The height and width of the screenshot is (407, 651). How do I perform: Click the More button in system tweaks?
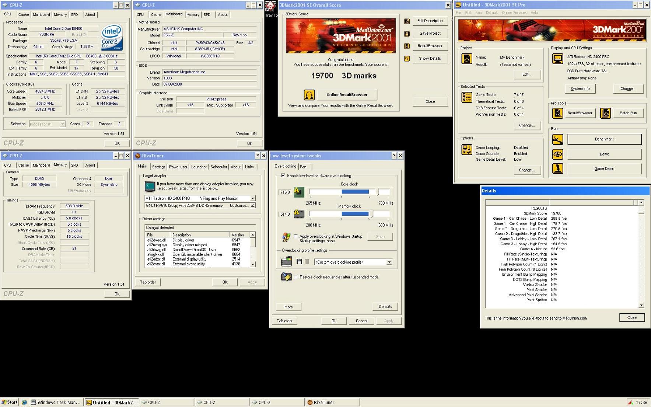coord(288,307)
